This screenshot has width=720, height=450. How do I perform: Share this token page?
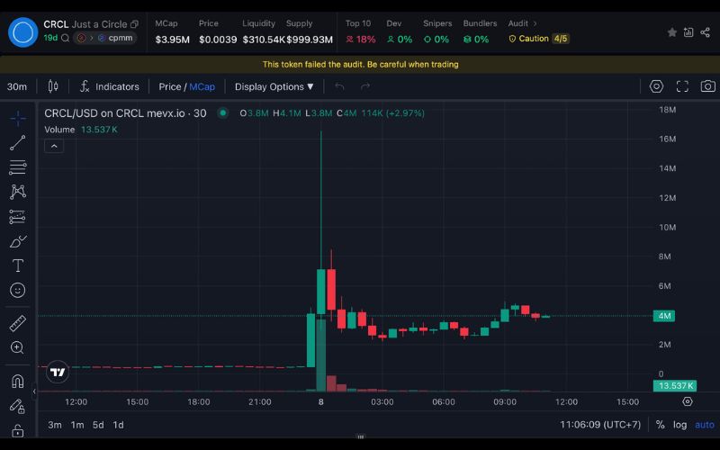click(706, 32)
